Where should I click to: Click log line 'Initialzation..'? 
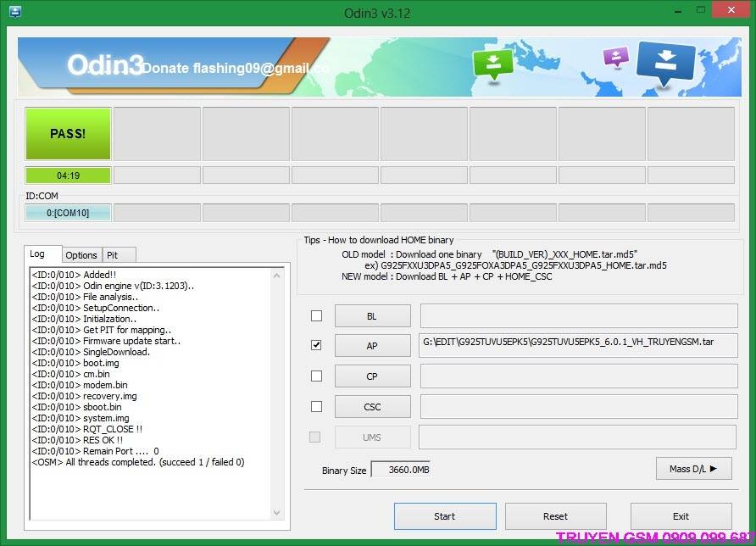point(85,319)
